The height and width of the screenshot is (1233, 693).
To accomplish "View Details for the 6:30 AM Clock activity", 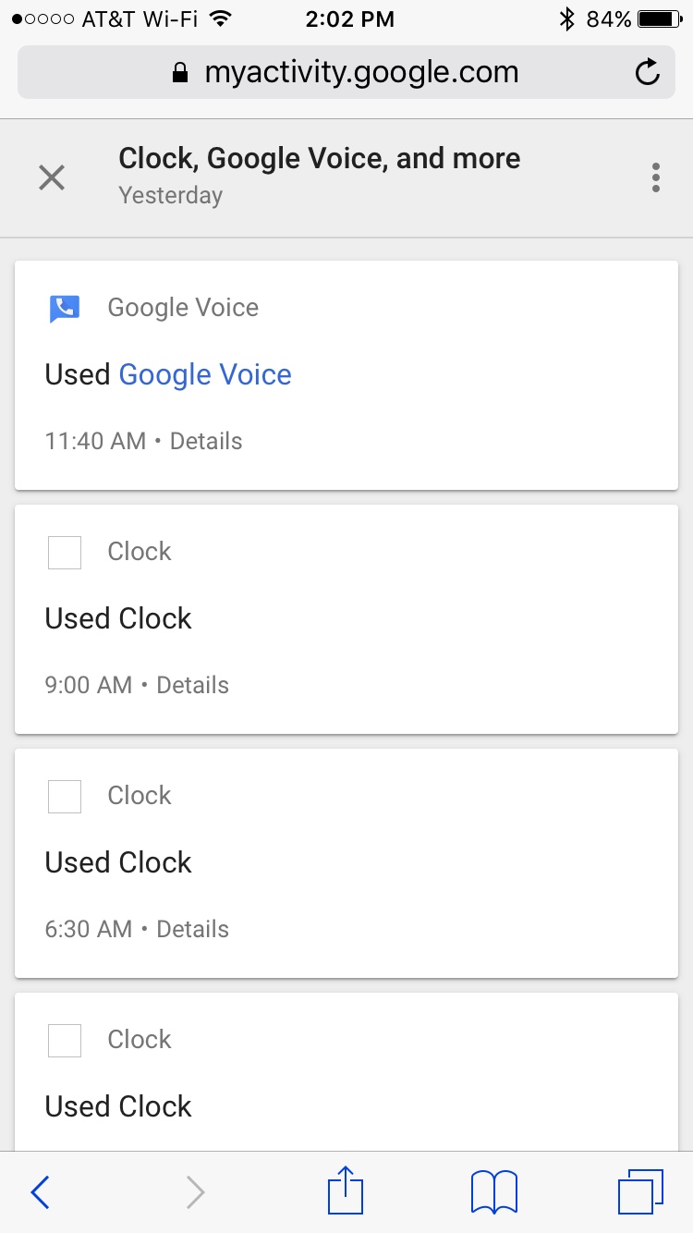I will pos(192,929).
